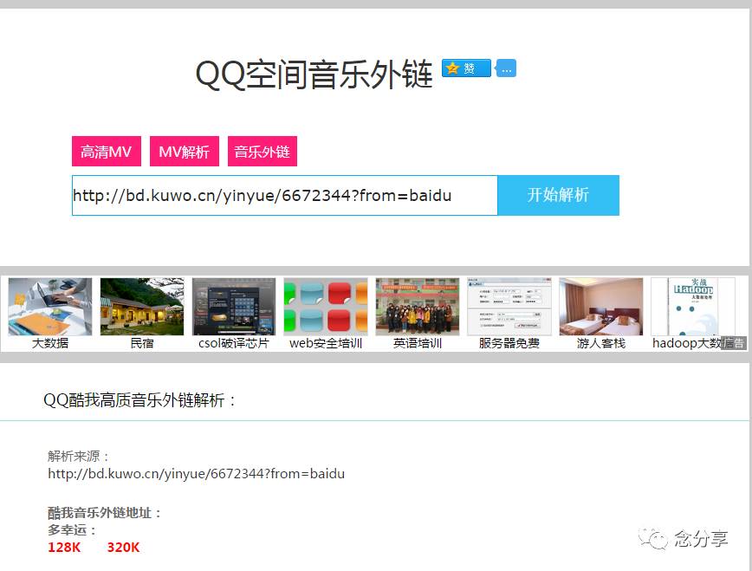Click the csol破译芯片 caption link

tap(234, 343)
